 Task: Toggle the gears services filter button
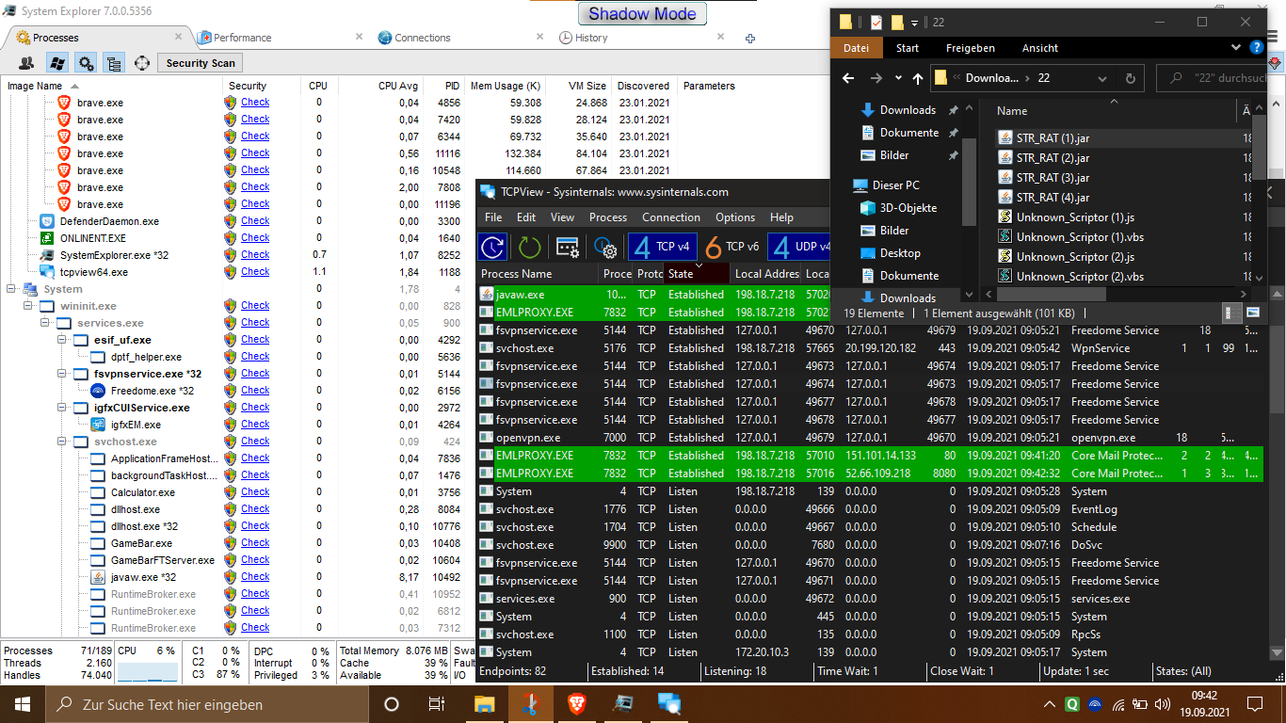click(x=86, y=63)
